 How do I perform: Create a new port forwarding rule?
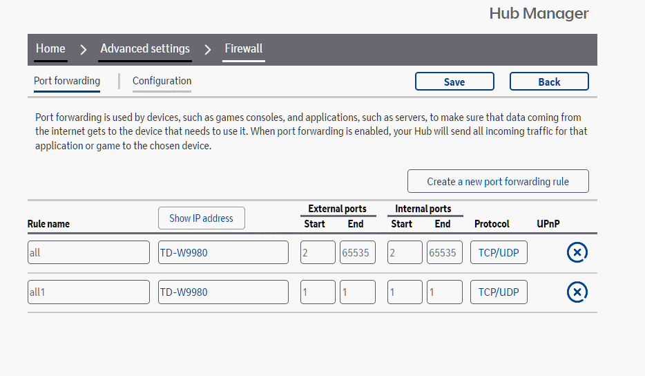(497, 181)
